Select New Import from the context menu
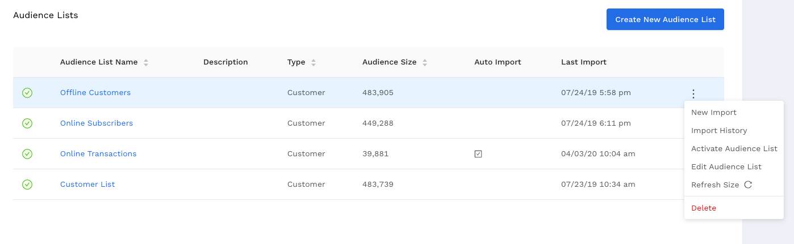 tap(714, 113)
